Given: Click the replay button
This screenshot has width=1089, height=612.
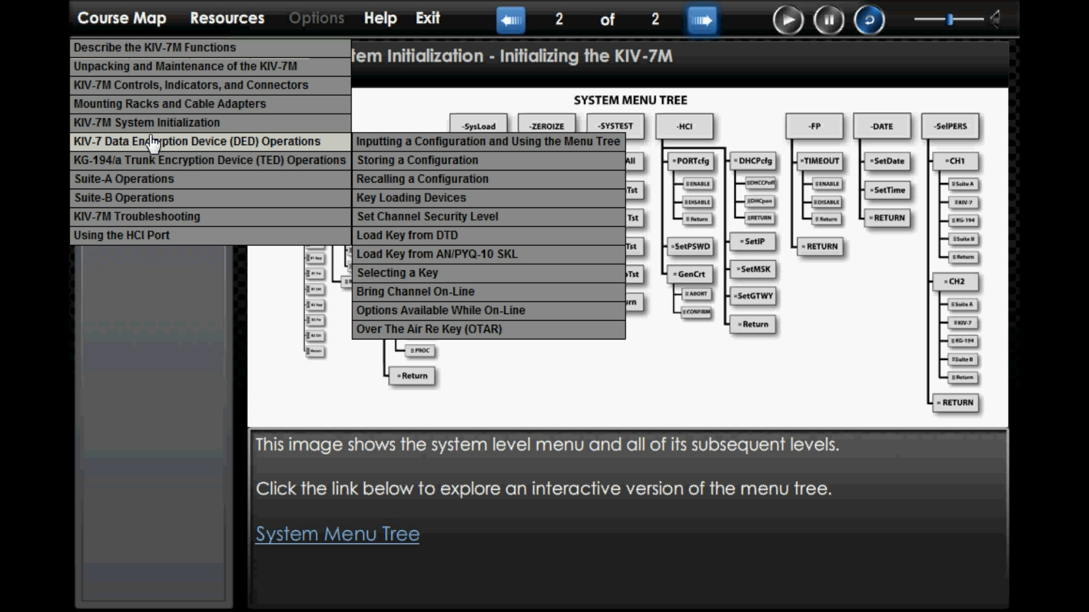Looking at the screenshot, I should 869,20.
